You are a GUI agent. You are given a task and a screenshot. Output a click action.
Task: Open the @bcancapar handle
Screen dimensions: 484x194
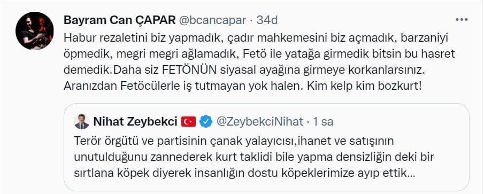tap(212, 20)
